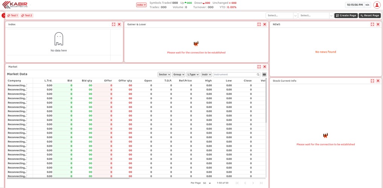Click the instrument search magnifier icon
The height and width of the screenshot is (188, 383).
coord(258,75)
